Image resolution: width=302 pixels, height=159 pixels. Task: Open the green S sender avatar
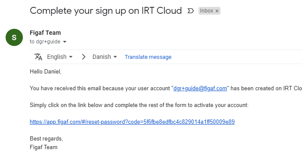click(14, 37)
